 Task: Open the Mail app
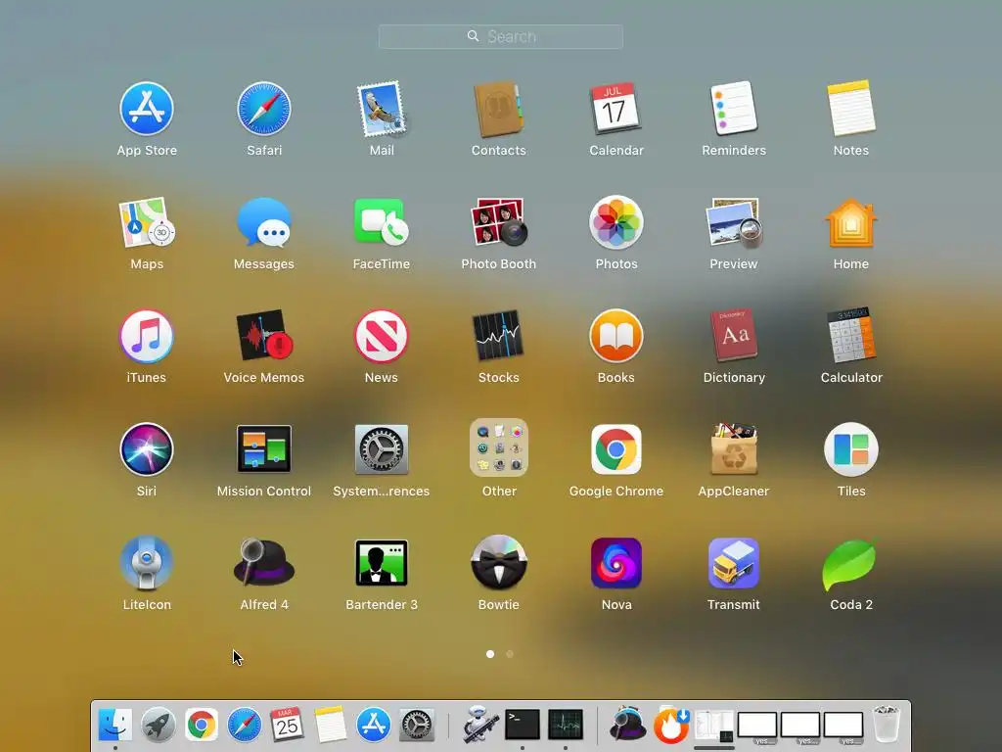[x=382, y=109]
